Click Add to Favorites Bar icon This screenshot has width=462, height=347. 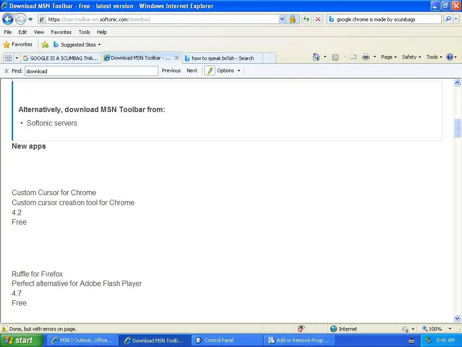pyautogui.click(x=45, y=45)
